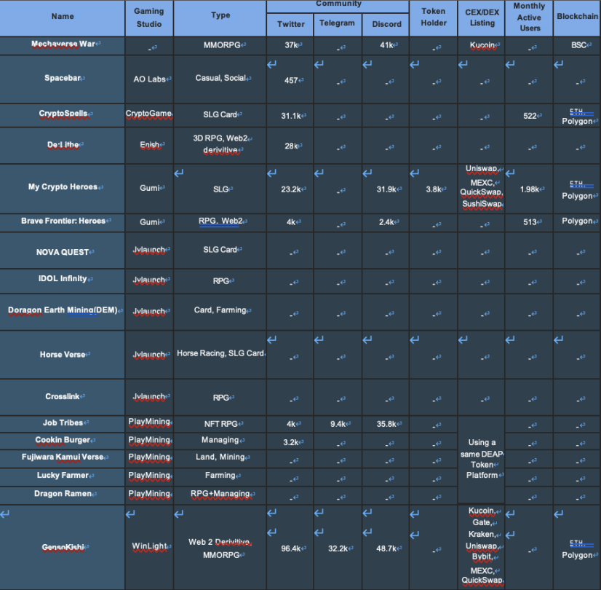Image resolution: width=601 pixels, height=590 pixels.
Task: Click the "Brave Frontier: Heroes" name cell
Action: coord(63,221)
